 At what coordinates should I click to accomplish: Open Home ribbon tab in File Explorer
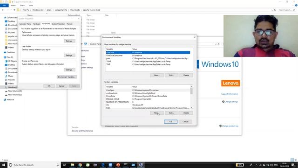tap(13, 5)
